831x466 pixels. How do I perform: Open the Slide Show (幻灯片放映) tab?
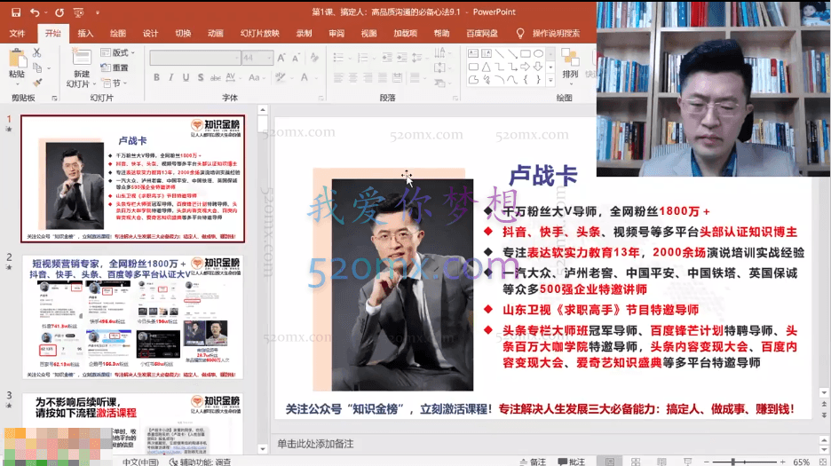(259, 33)
